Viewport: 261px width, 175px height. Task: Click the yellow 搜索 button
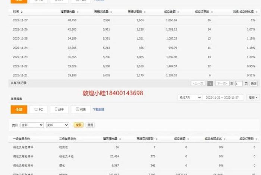[78, 125]
